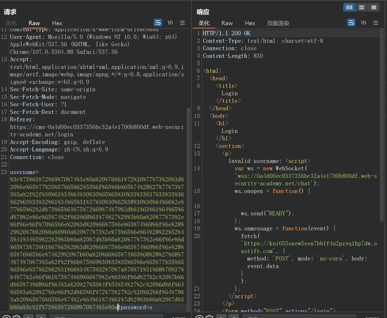Click the opening <html> tag in response
Screen dimensions: 387x318
[x=213, y=71]
